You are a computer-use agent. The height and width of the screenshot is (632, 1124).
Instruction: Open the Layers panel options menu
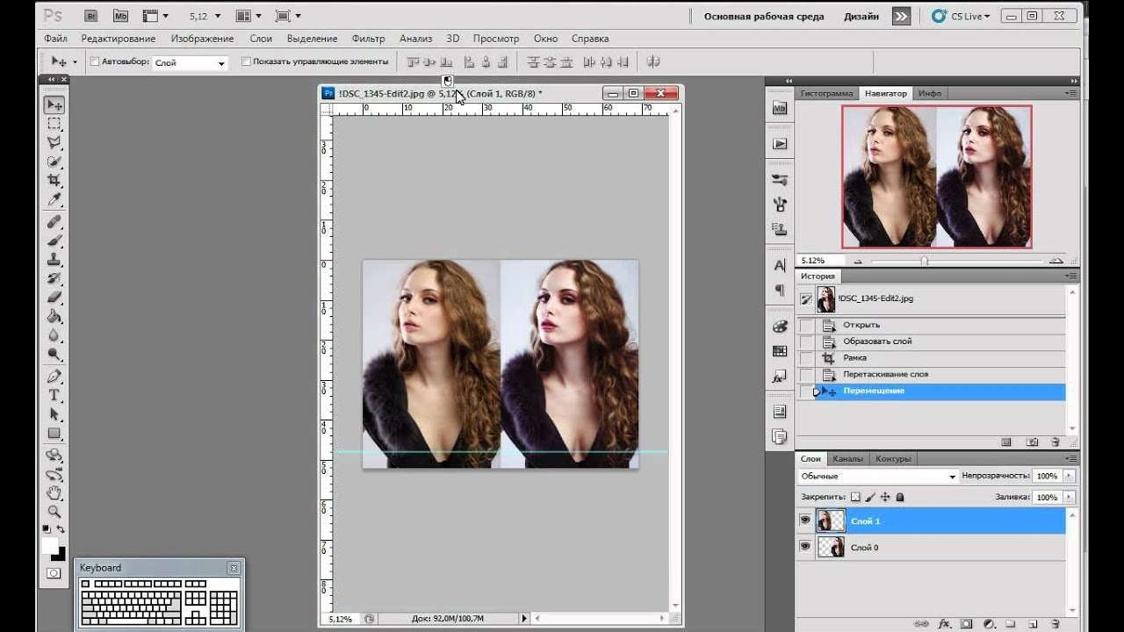click(1071, 458)
